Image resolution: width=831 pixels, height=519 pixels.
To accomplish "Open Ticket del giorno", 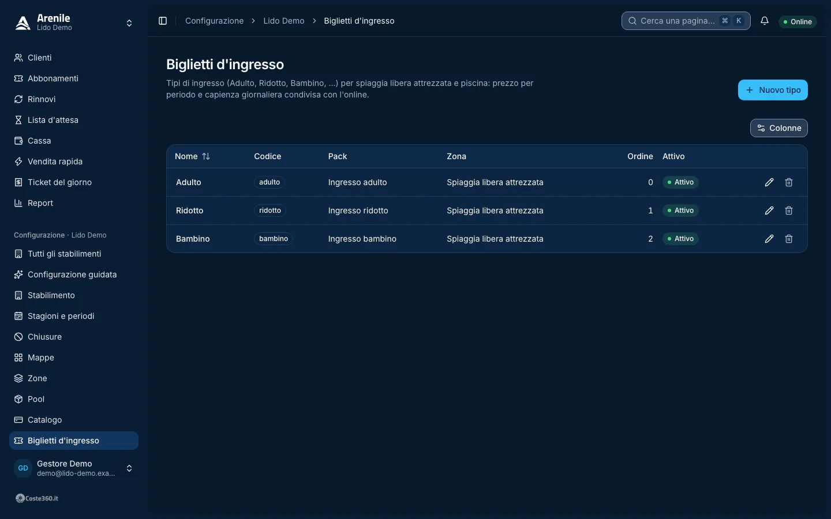I will (74, 182).
